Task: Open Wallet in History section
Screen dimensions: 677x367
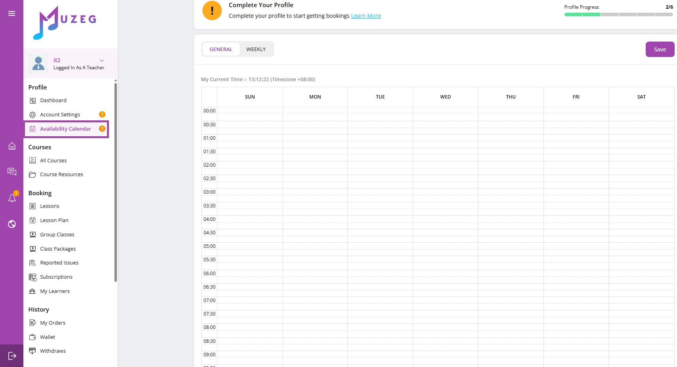Action: tap(48, 337)
